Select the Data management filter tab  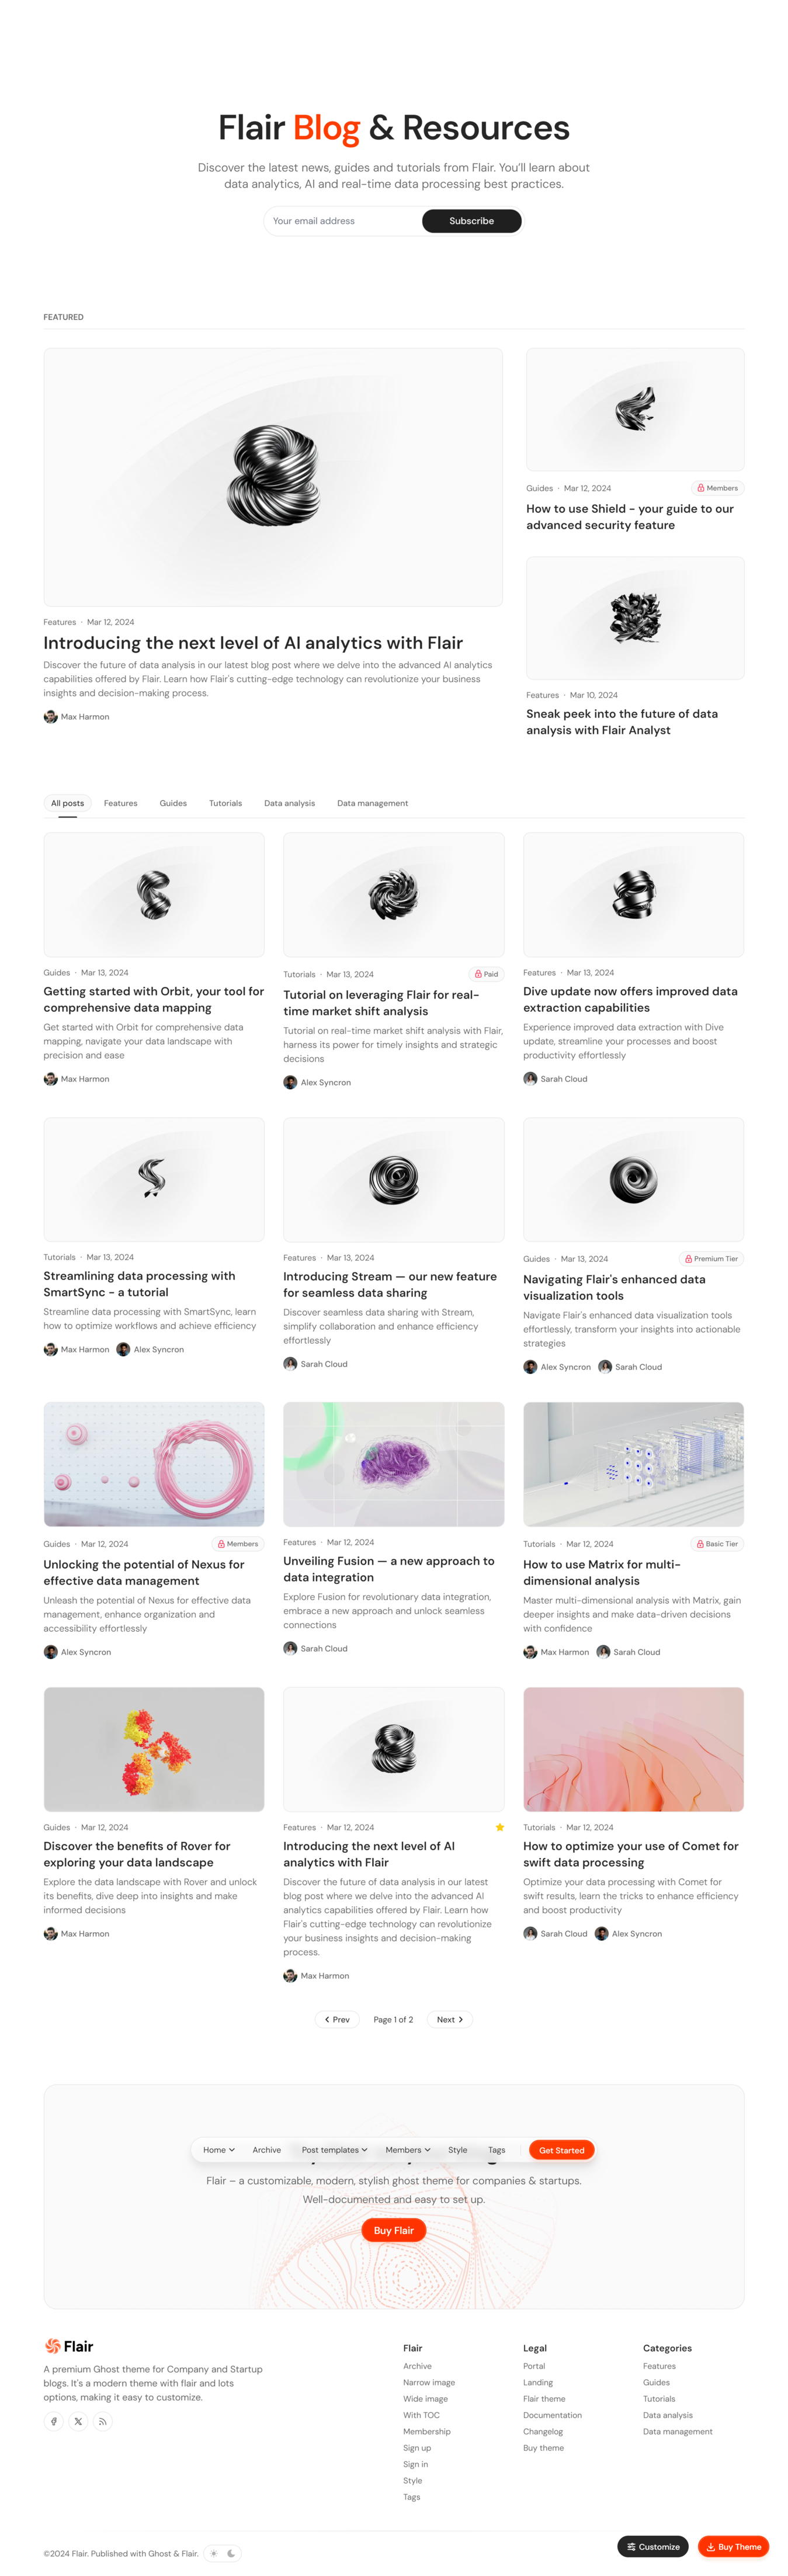(372, 803)
